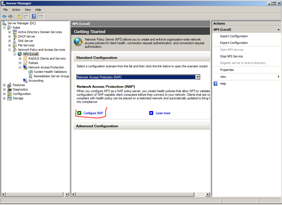The image size is (282, 205).
Task: Select the System Health Validators tree item
Action: [x=50, y=72]
